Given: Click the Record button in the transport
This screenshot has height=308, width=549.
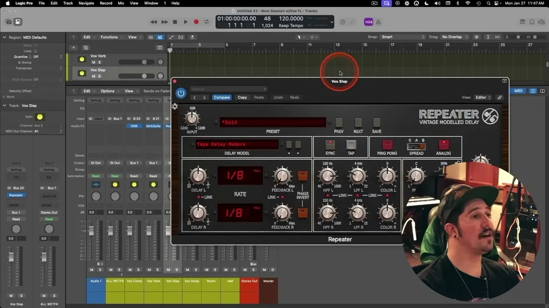Looking at the screenshot, I should tap(196, 22).
